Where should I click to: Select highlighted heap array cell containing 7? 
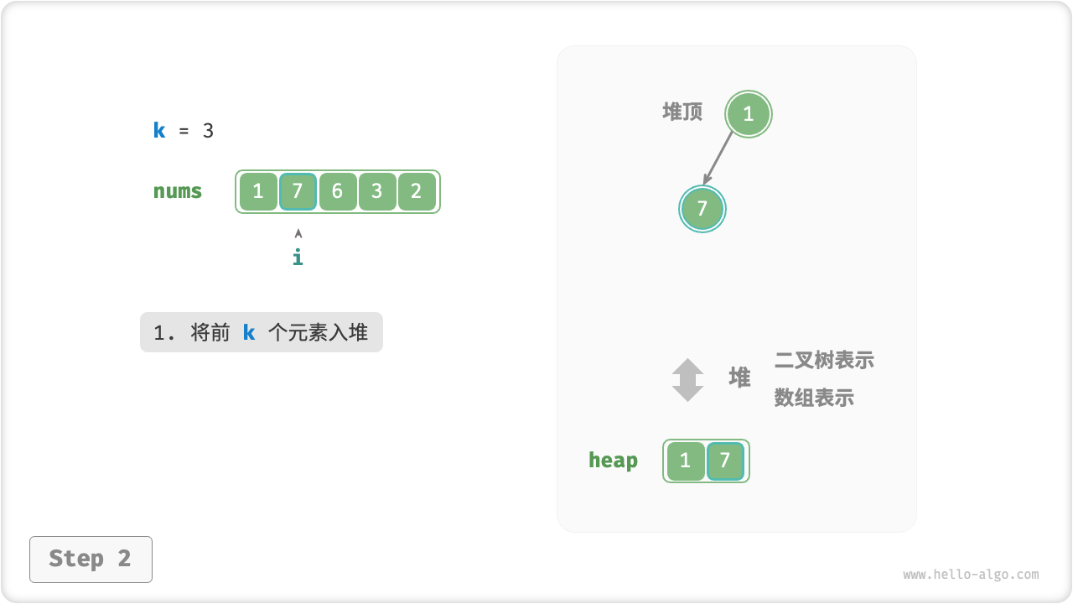tap(725, 461)
